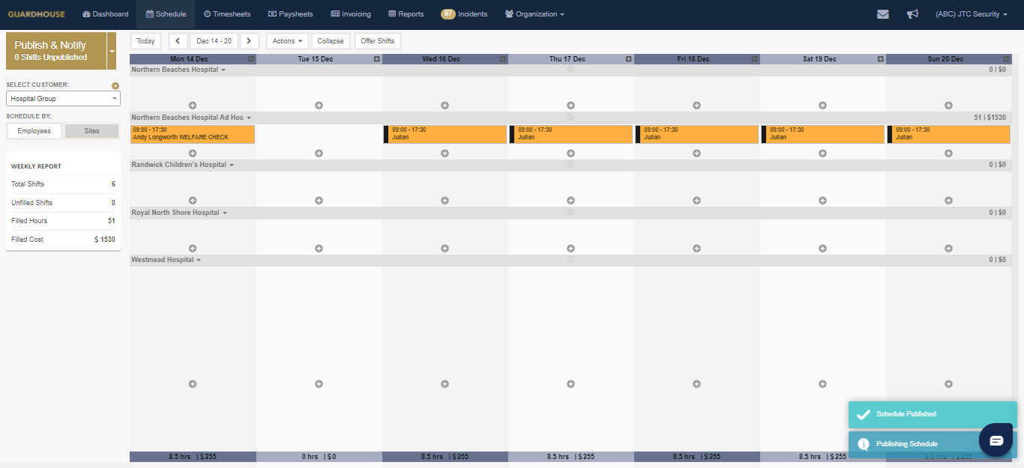
Task: Click plus icon in Mon 14 Dec header
Action: (251, 59)
